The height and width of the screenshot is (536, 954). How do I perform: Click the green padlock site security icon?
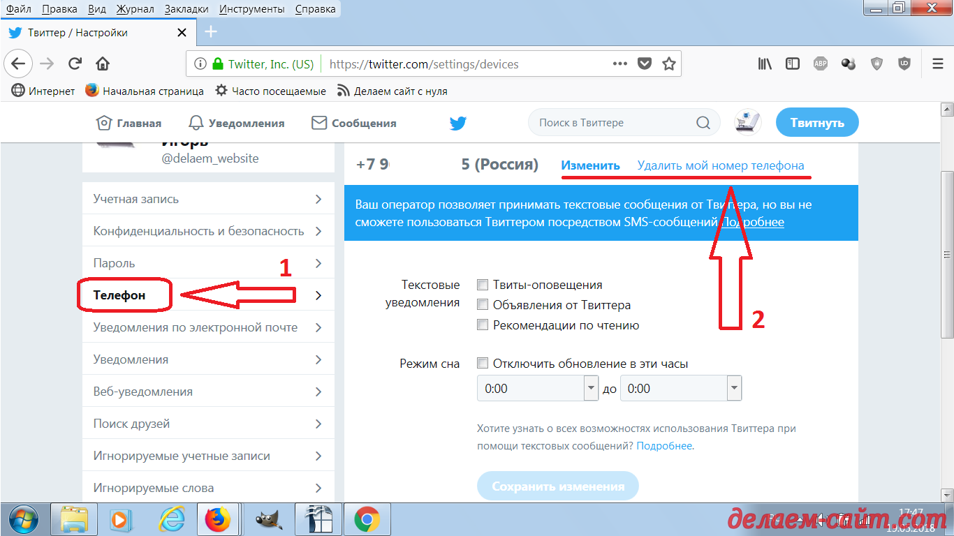(217, 64)
